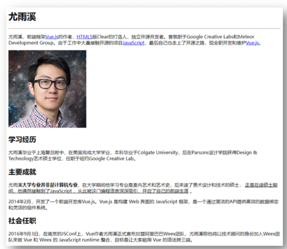Click the page title 尤雨溪
This screenshot has height=249, width=287.
click(x=22, y=17)
